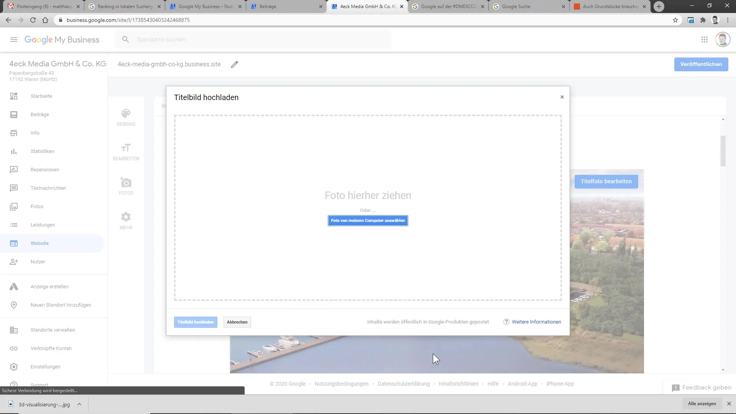Click the browser address bar URL
736x414 pixels.
pos(128,20)
